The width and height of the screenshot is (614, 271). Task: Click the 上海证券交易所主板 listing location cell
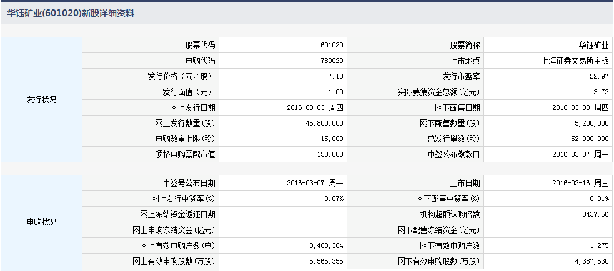(x=575, y=61)
